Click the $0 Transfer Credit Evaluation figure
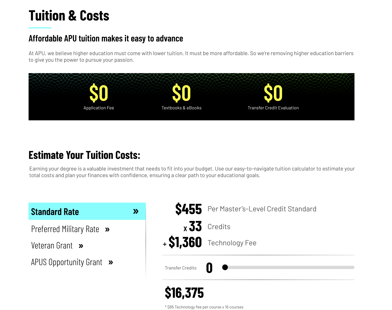This screenshot has width=392, height=310. pos(273,93)
